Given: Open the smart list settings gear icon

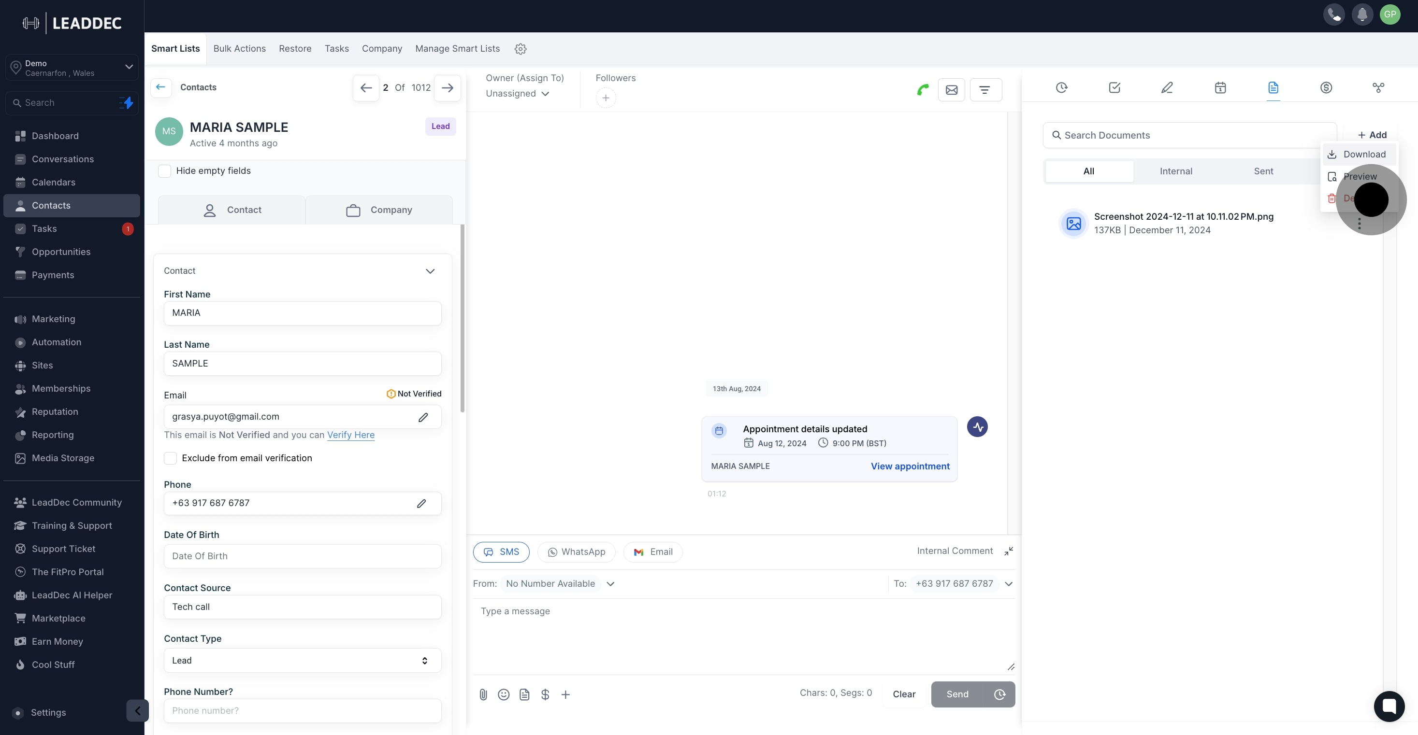Looking at the screenshot, I should tap(520, 49).
